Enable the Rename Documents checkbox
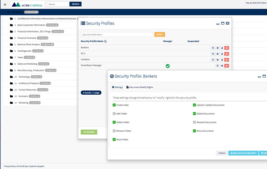267x169 pixels. pos(194,122)
